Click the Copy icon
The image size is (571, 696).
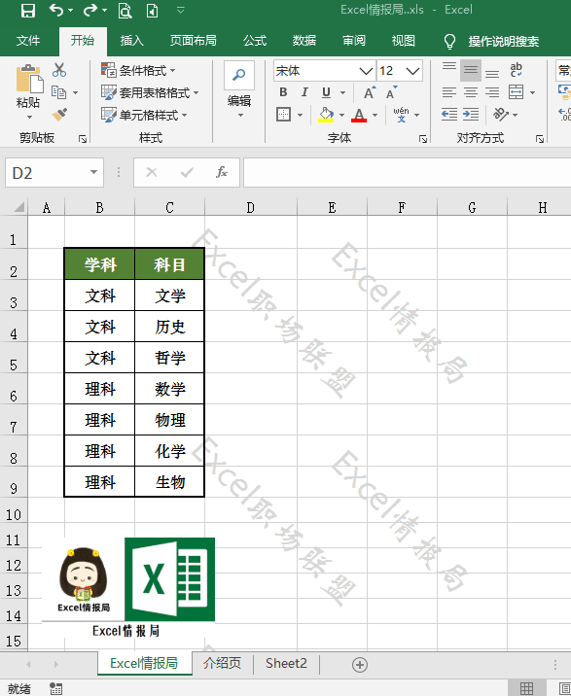(x=58, y=92)
